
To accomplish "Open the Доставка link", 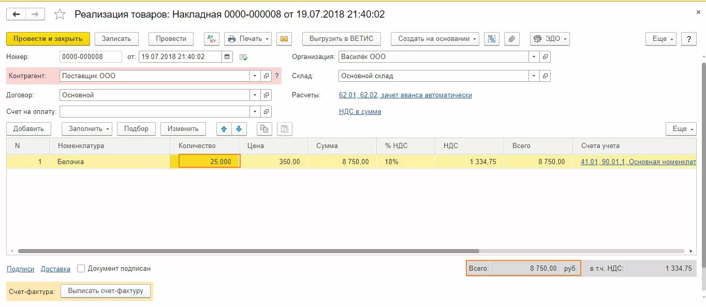I will (55, 269).
